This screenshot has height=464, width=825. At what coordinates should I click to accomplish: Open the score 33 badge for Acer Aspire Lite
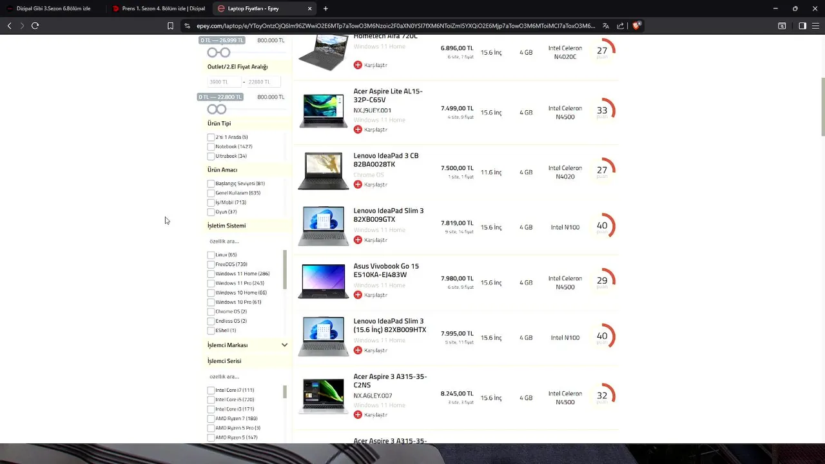(x=602, y=111)
